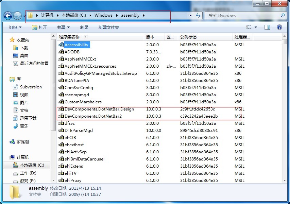Viewport: 290px width, 204px height.
Task: Click the 公钥标记 column header
Action: 188,37
